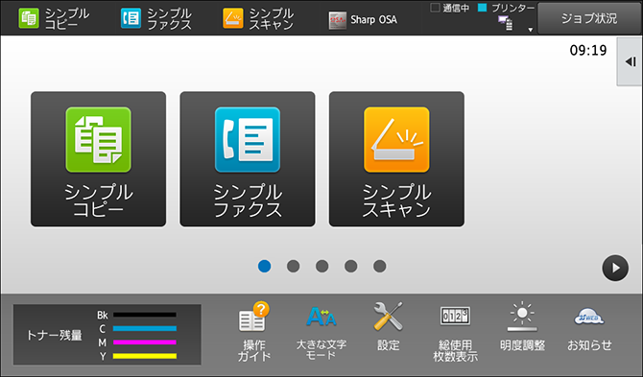Open the large シンプルスキャン tile
Image resolution: width=643 pixels, height=377 pixels.
(396, 159)
